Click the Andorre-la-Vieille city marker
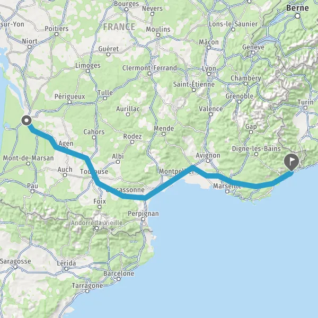This screenshot has width=318, height=318. [x=97, y=228]
